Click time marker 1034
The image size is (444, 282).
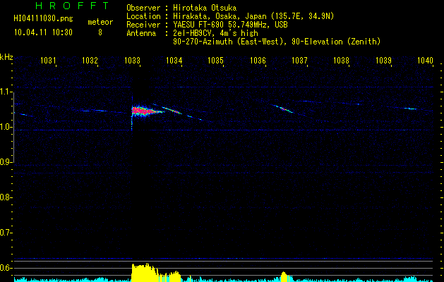click(174, 61)
